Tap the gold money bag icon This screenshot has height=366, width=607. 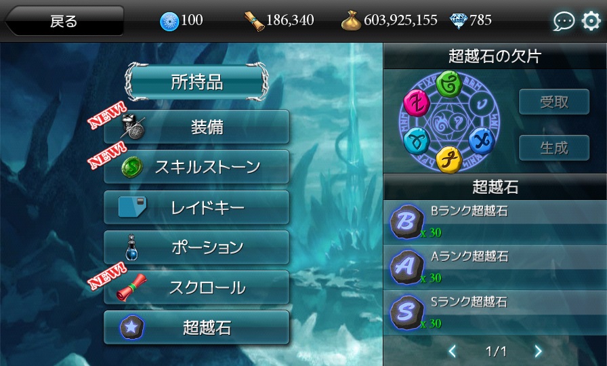pyautogui.click(x=351, y=20)
